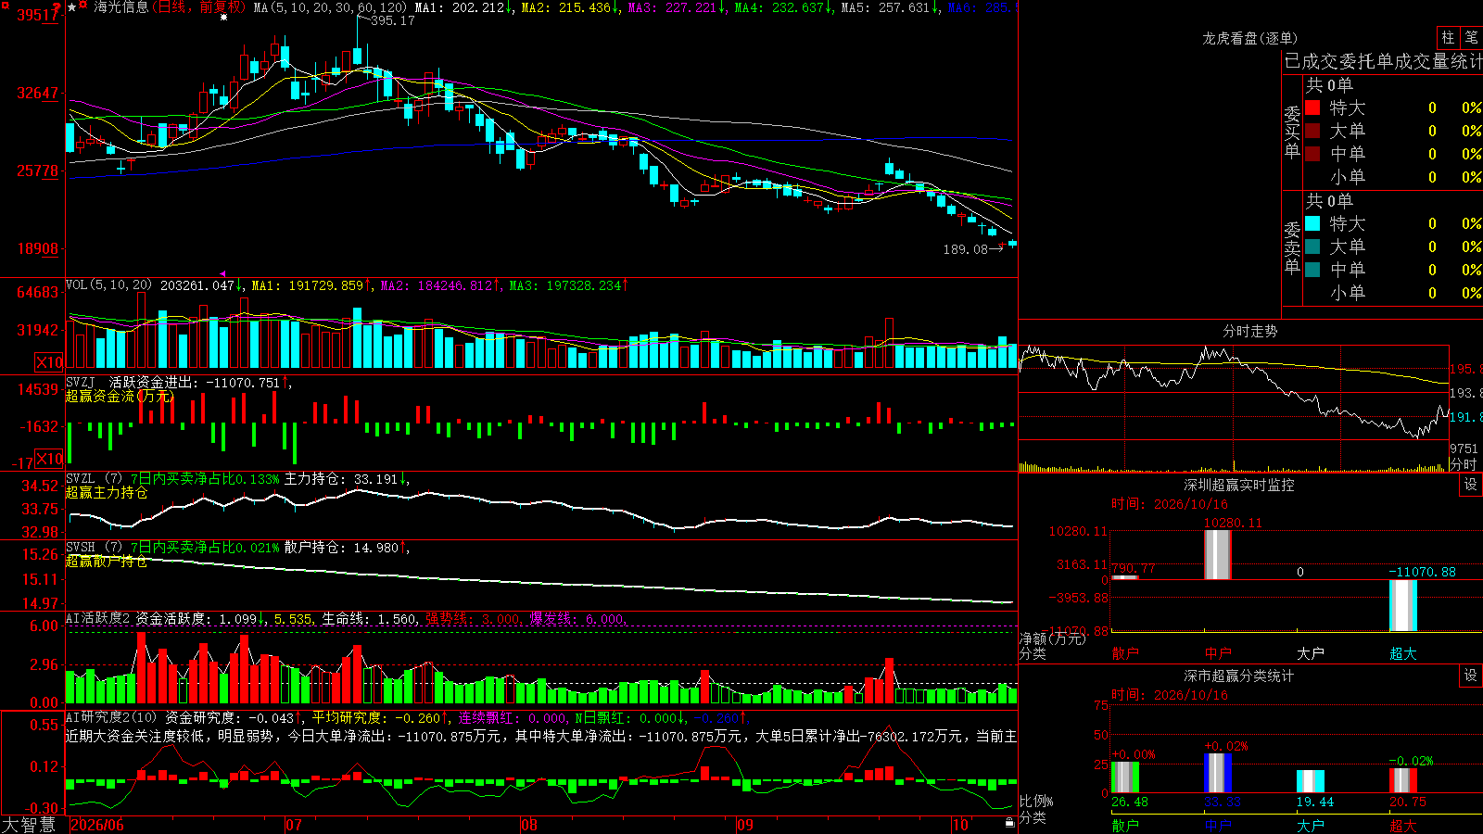This screenshot has width=1483, height=834.
Task: Click the 已成交委托单成交量统计 header
Action: (1383, 61)
